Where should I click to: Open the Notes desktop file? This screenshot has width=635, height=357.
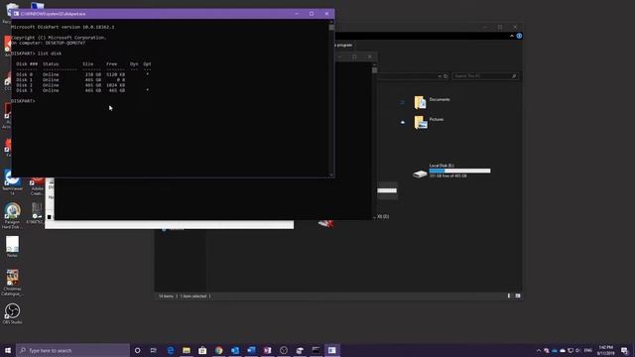[12, 247]
